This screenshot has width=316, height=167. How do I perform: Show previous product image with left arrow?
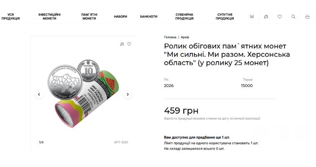39,95
